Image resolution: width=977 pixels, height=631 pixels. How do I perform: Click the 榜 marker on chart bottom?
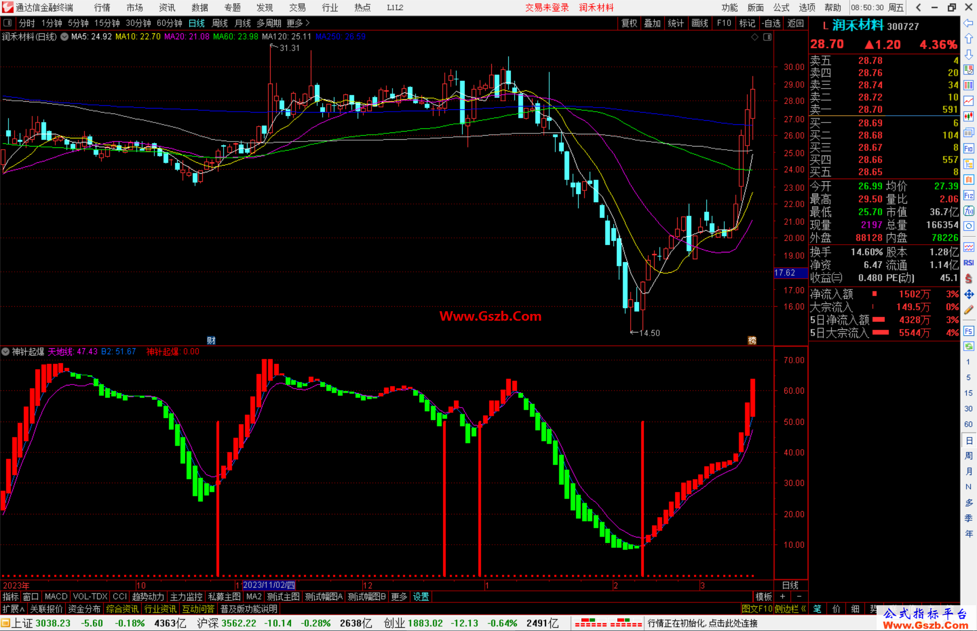pyautogui.click(x=752, y=340)
